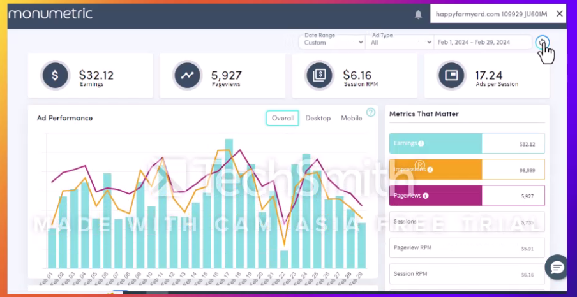Click the 5,927 pageviews card value
This screenshot has height=297, width=577.
coord(227,75)
